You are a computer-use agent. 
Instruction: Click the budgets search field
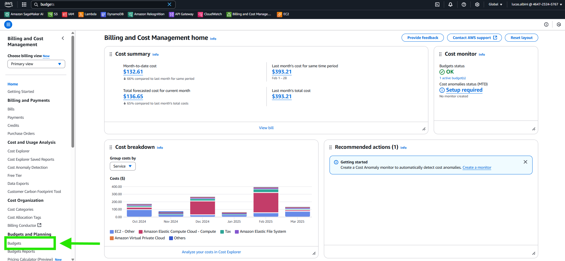(x=103, y=4)
